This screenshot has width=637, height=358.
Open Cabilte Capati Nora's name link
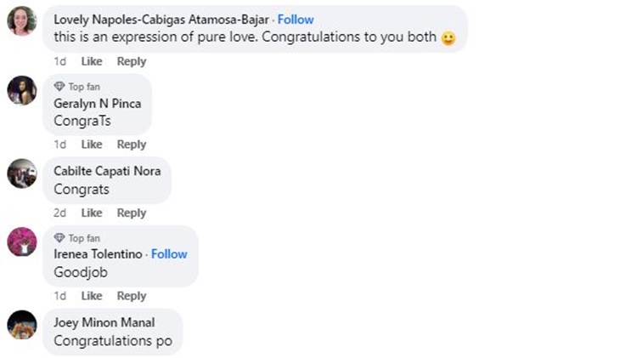(107, 171)
